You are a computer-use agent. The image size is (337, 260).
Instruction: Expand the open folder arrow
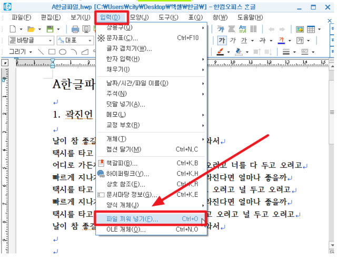39,29
